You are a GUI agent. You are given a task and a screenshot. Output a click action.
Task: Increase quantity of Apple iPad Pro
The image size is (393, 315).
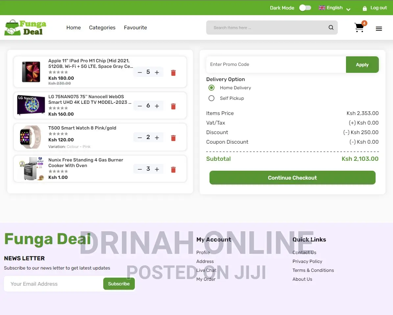pyautogui.click(x=157, y=72)
